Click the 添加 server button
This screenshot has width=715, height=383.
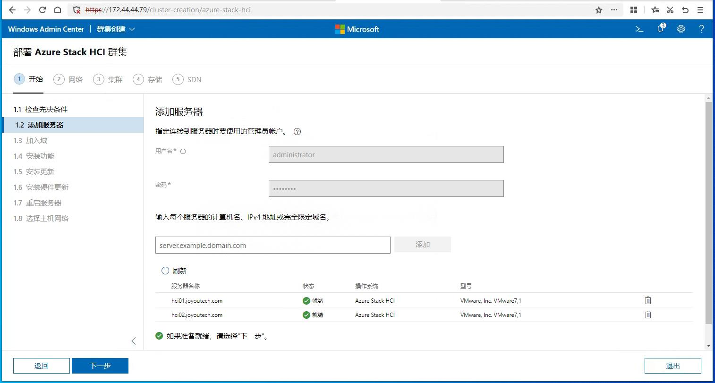[x=423, y=245]
